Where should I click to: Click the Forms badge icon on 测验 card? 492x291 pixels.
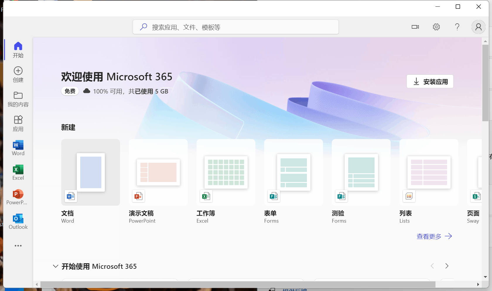point(341,196)
